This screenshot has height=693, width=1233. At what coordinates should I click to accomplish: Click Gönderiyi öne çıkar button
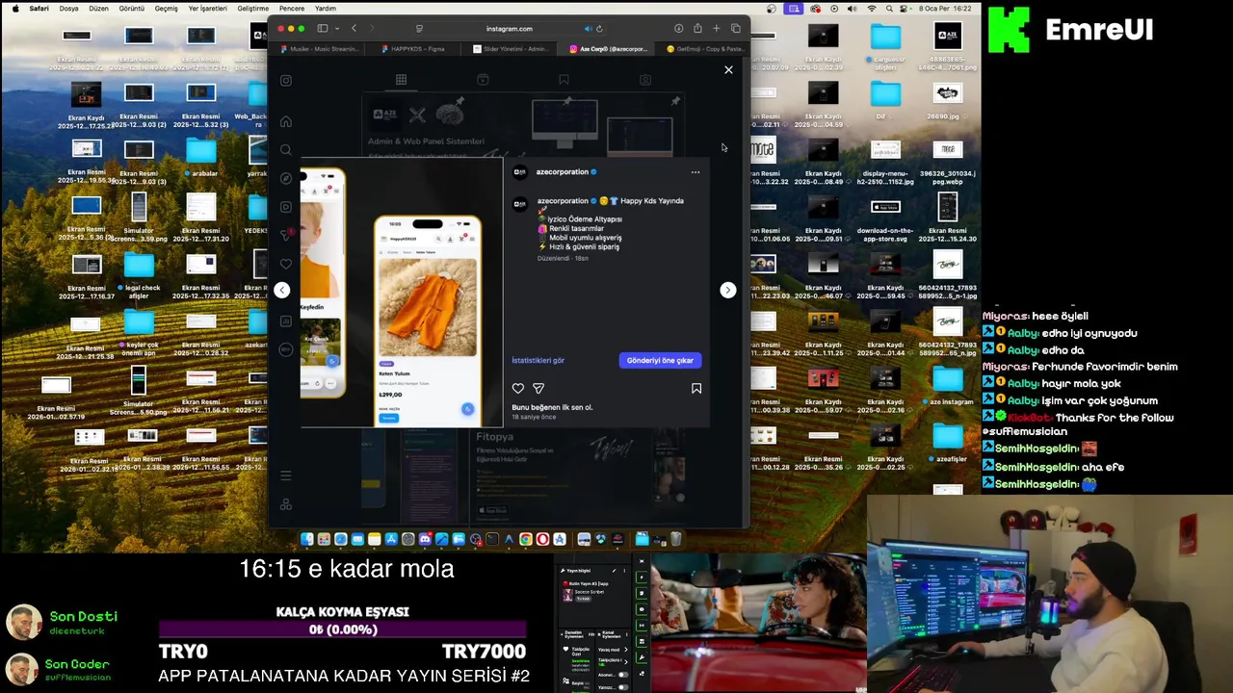660,360
